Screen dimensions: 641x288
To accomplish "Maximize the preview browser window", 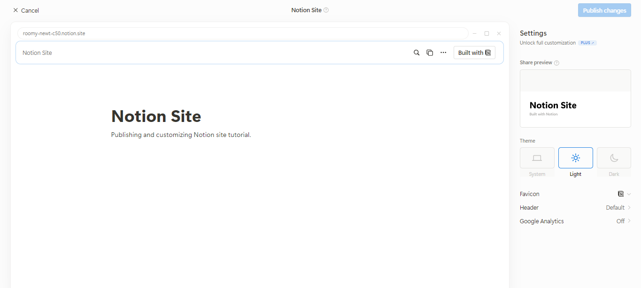I will point(487,33).
